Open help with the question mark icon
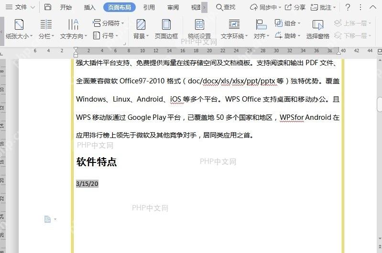The image size is (382, 253). point(348,7)
